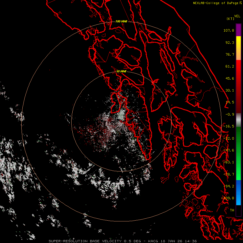243x243 pixels.
Task: Click the KACG station identifier in caption
Action: tap(153, 241)
